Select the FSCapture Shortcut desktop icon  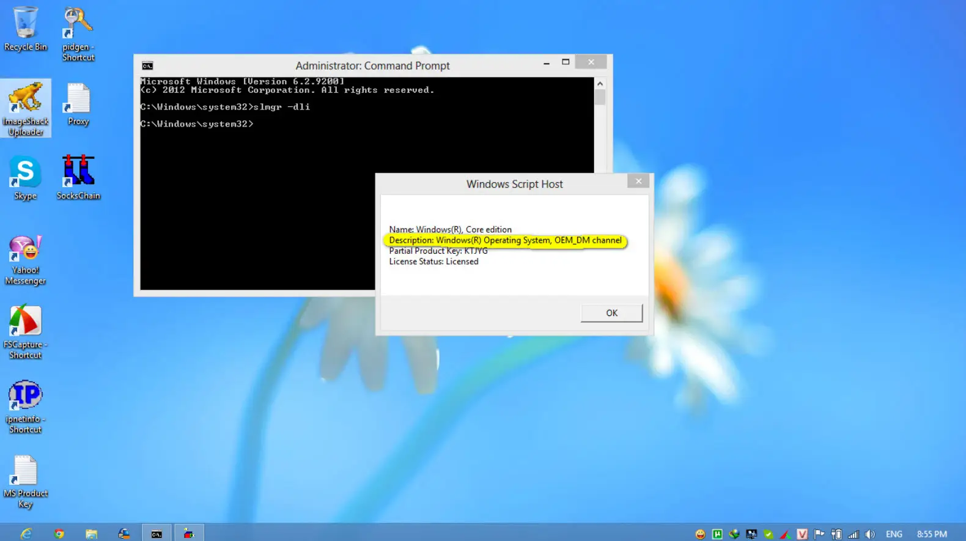click(25, 332)
